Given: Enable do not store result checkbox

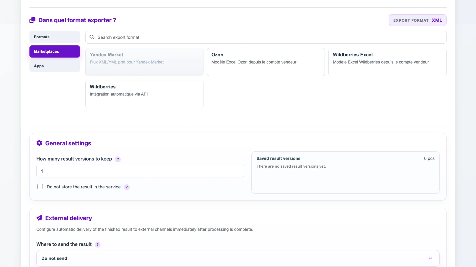Looking at the screenshot, I should coord(40,187).
